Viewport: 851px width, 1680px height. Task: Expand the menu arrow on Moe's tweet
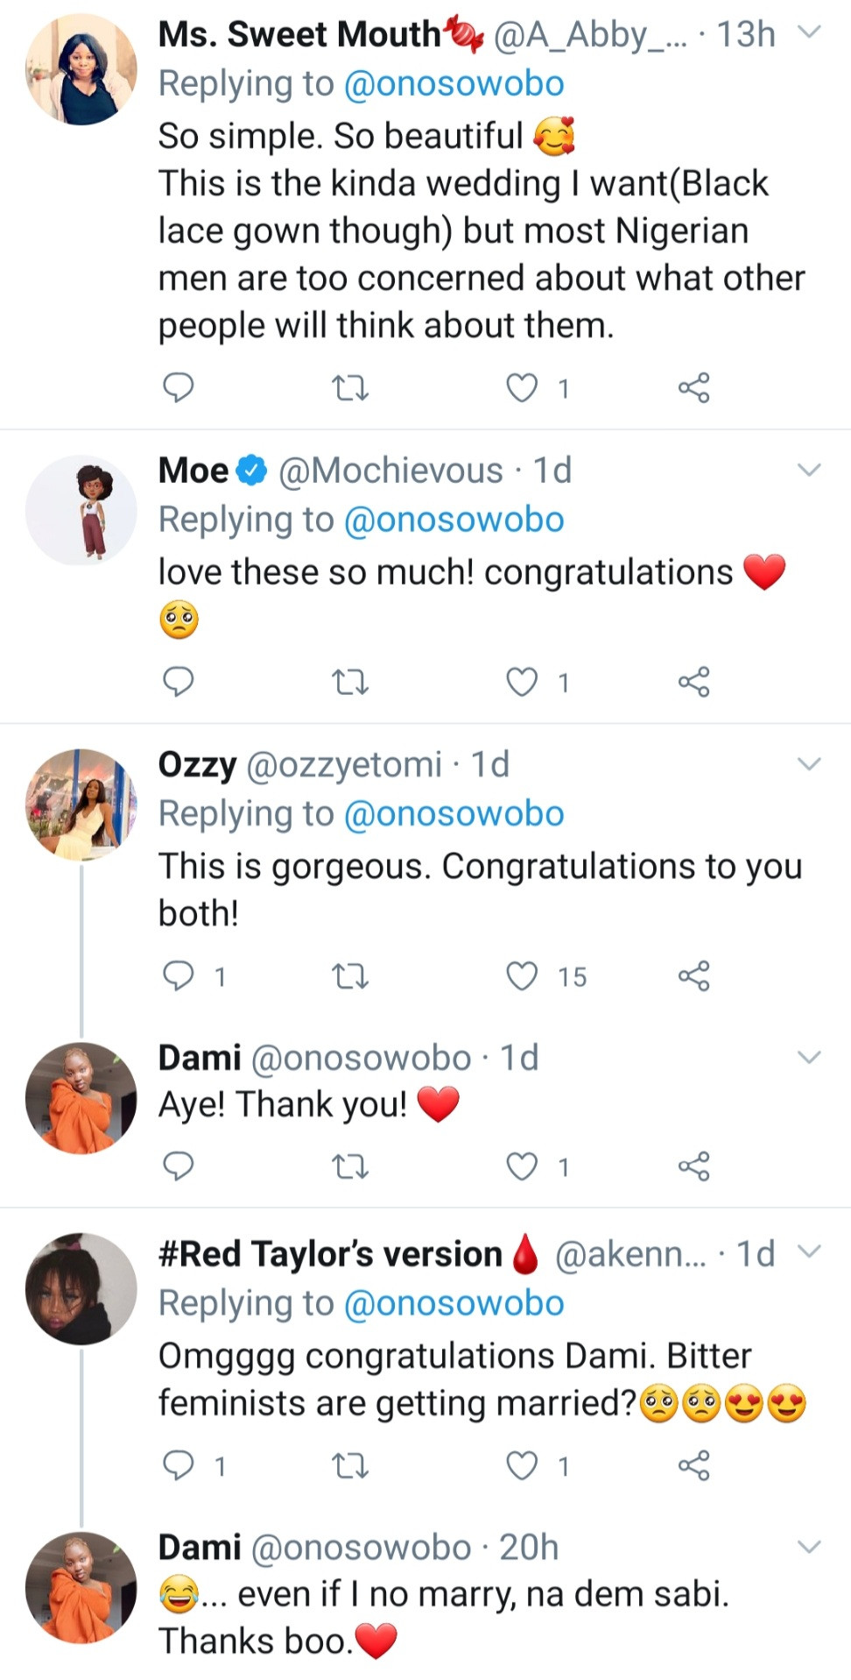click(809, 470)
